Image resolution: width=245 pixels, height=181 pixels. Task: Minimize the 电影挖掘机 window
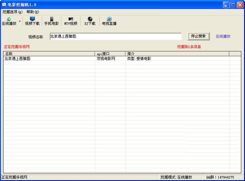[226, 5]
